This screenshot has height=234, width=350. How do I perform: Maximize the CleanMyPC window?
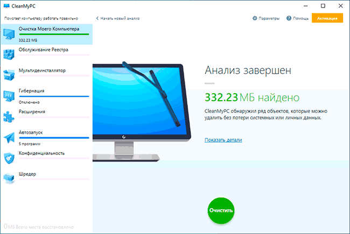pos(323,6)
